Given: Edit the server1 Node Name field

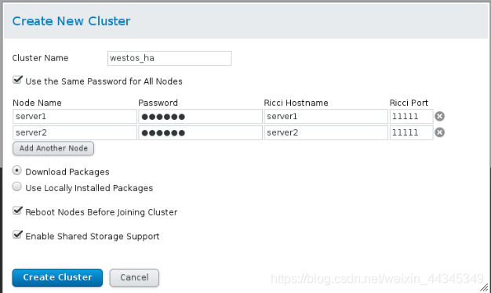Looking at the screenshot, I should pos(75,117).
